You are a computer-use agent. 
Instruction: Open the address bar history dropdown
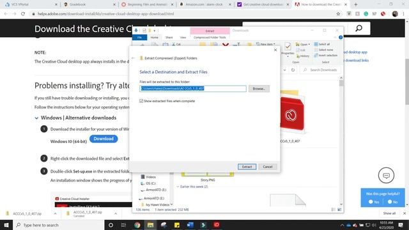point(284,70)
